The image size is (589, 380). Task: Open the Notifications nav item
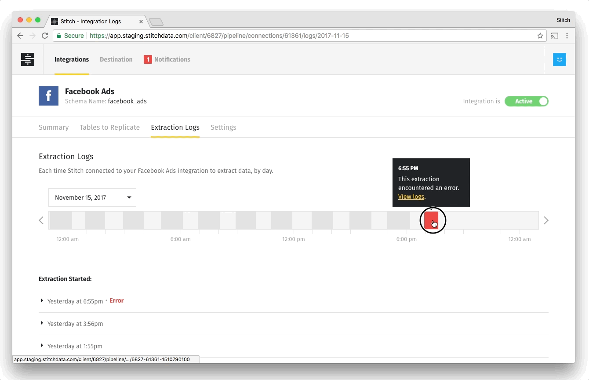[x=172, y=59]
